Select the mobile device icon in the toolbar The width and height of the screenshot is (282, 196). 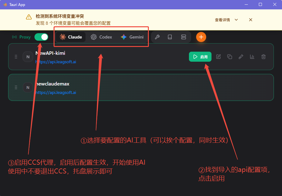point(170,37)
